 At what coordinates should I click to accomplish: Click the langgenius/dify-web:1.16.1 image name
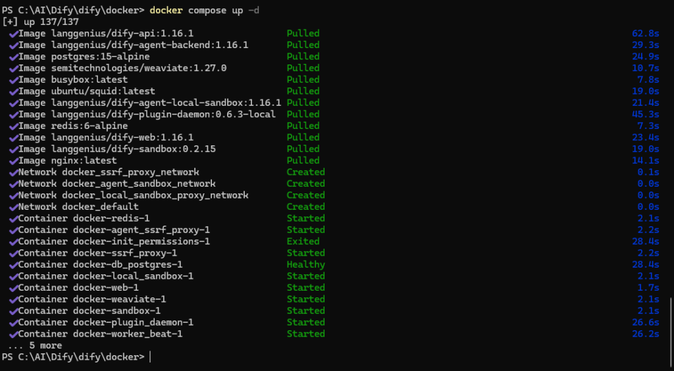pos(122,137)
